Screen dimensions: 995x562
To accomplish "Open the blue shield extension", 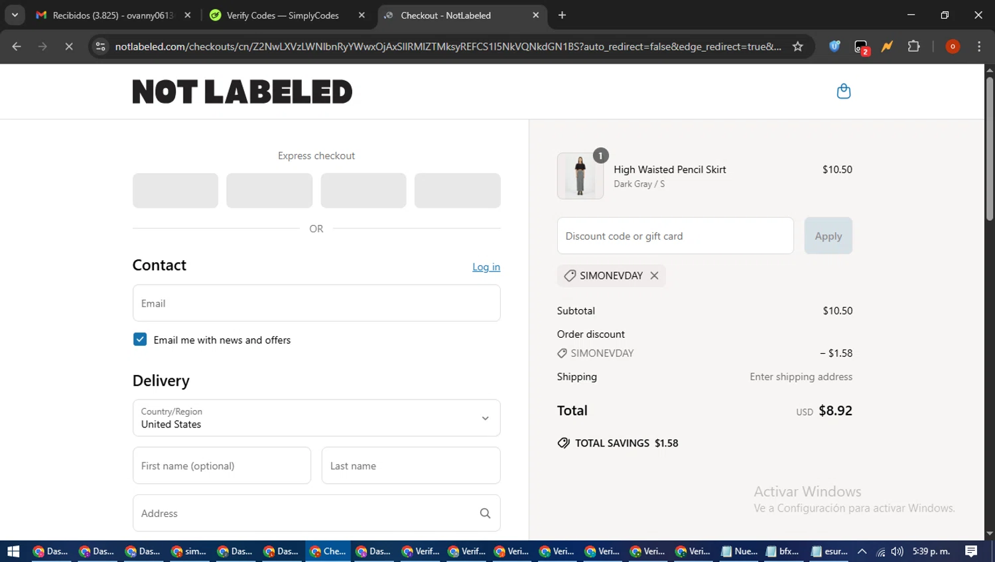I will click(834, 46).
